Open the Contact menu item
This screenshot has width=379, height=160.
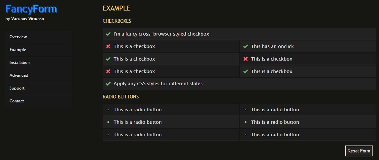(x=17, y=101)
